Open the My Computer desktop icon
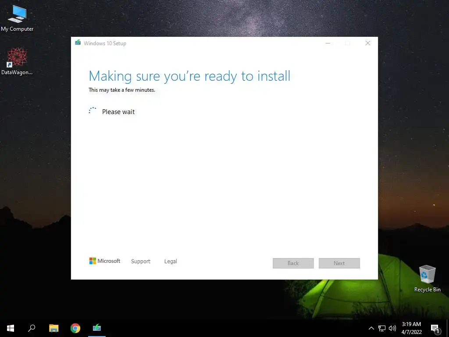The height and width of the screenshot is (337, 449). [17, 18]
